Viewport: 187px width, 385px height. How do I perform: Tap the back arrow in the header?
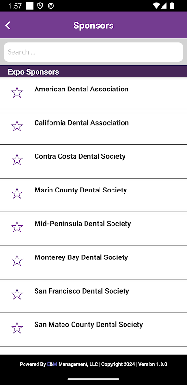point(8,26)
